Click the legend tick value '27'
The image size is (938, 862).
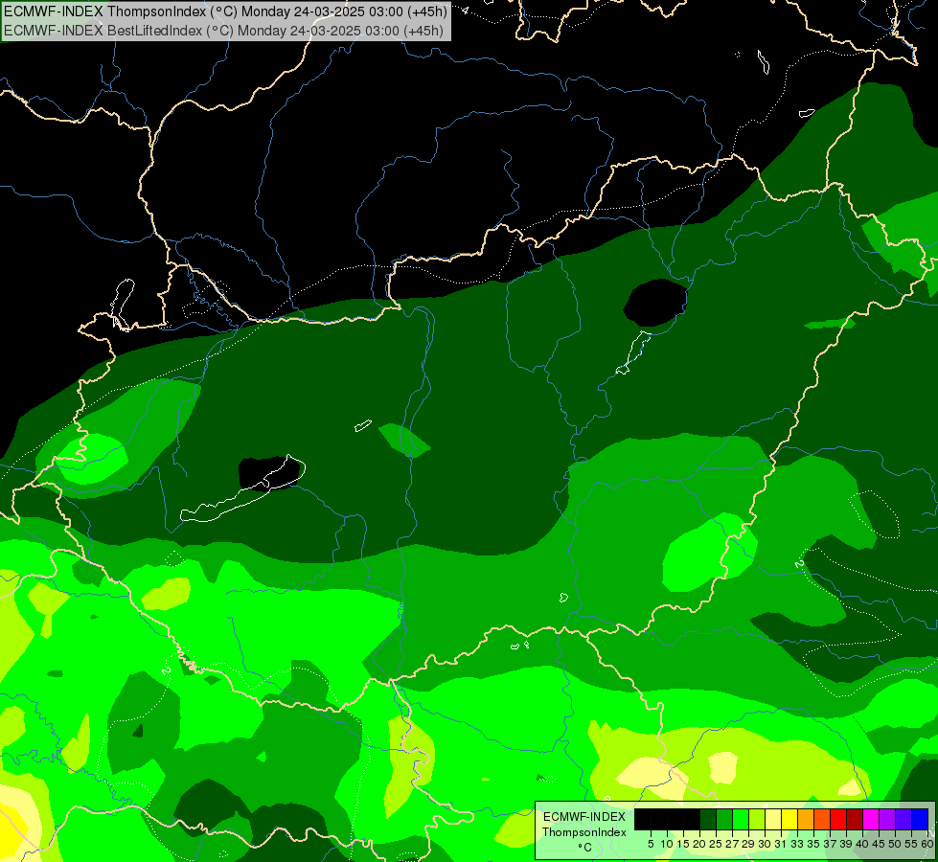click(732, 844)
